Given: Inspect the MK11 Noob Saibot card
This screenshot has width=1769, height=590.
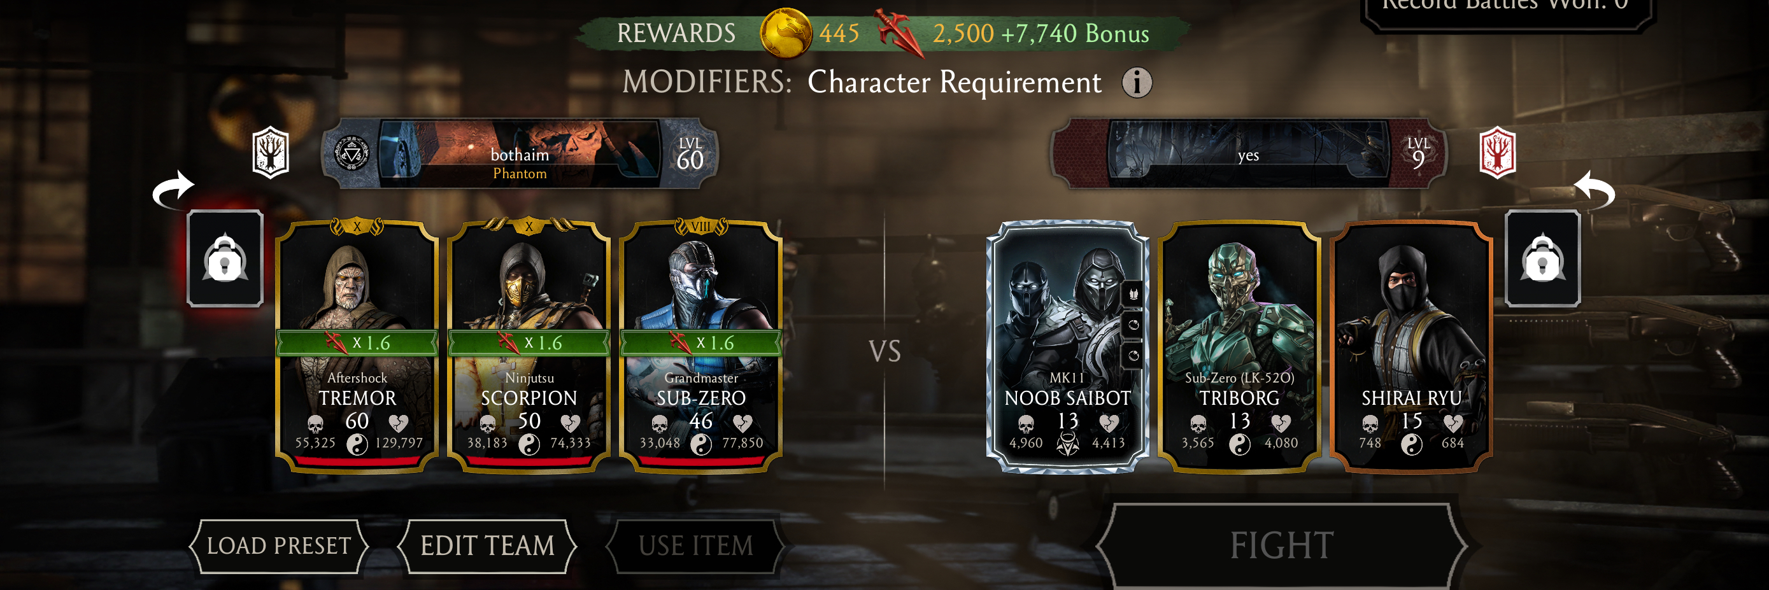Looking at the screenshot, I should [x=1067, y=346].
